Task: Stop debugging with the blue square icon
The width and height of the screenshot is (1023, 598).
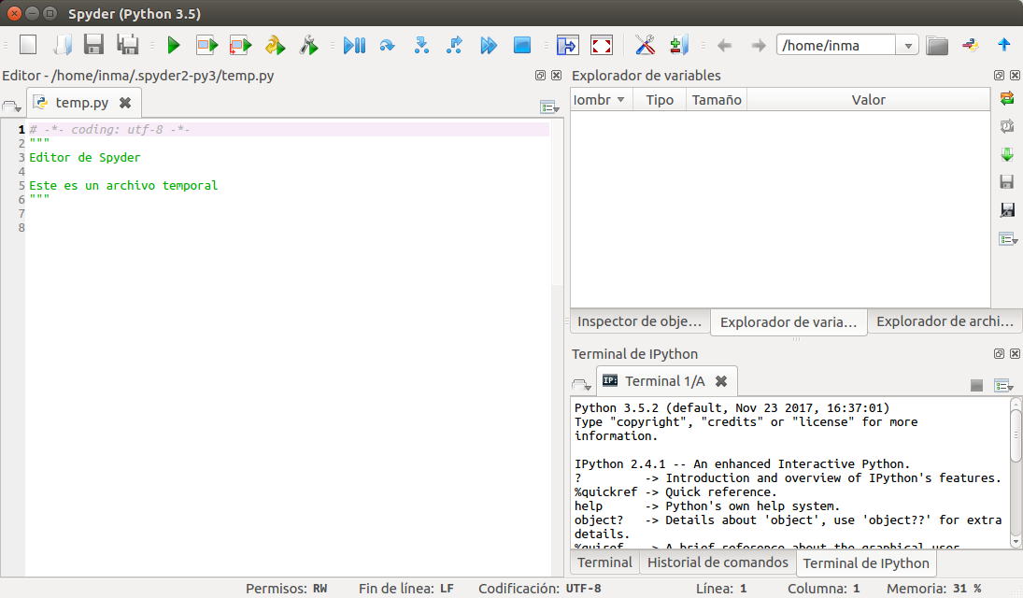Action: (522, 44)
